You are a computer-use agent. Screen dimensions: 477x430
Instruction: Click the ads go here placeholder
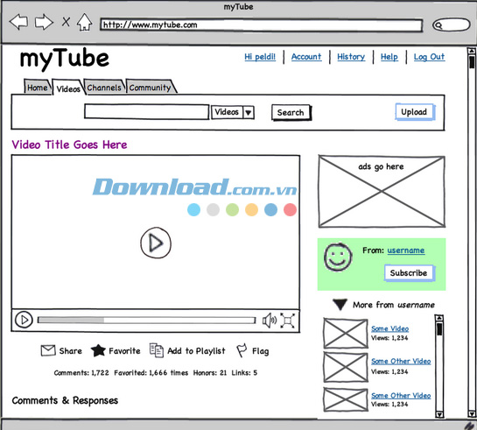(382, 192)
